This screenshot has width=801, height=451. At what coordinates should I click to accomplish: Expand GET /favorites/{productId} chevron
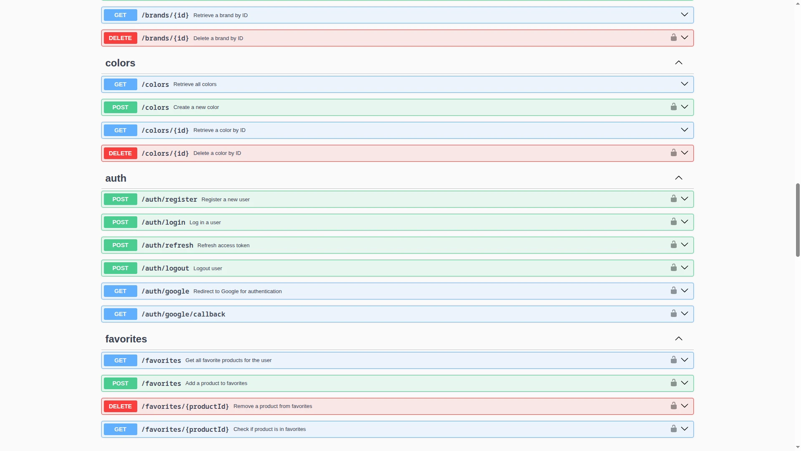point(685,429)
